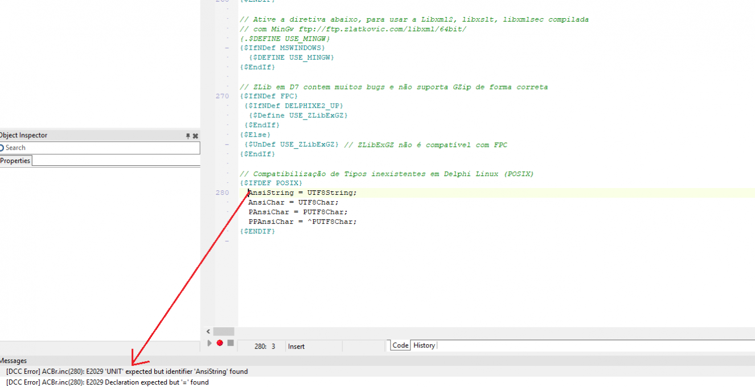The width and height of the screenshot is (755, 388).
Task: Click the comment Compatibilização de Tipos inexistentes
Action: 387,174
